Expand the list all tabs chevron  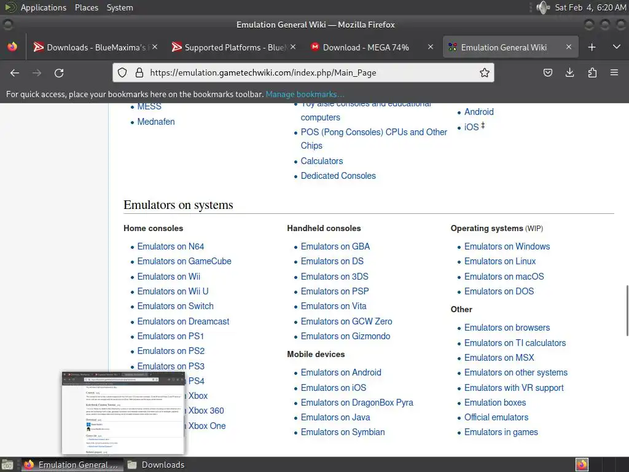(617, 47)
